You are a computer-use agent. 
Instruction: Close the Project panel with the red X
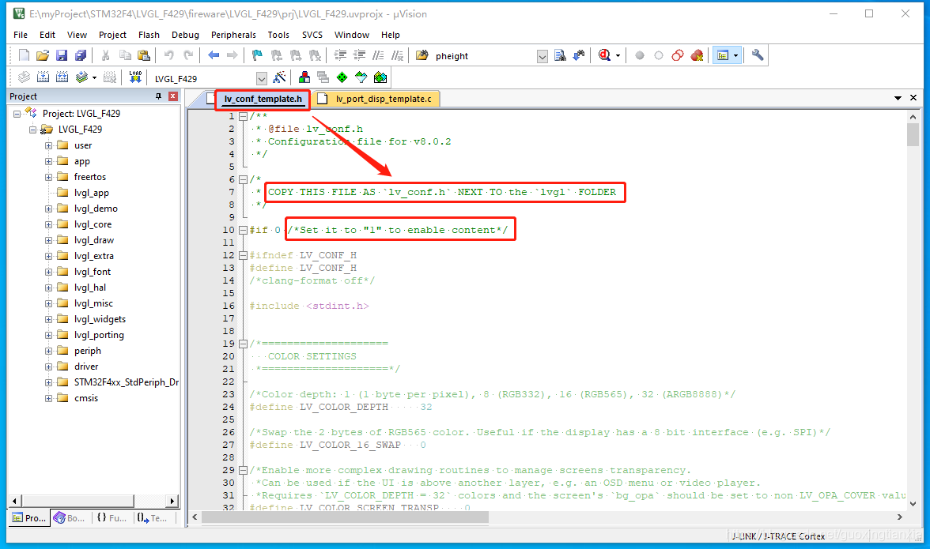coord(173,96)
